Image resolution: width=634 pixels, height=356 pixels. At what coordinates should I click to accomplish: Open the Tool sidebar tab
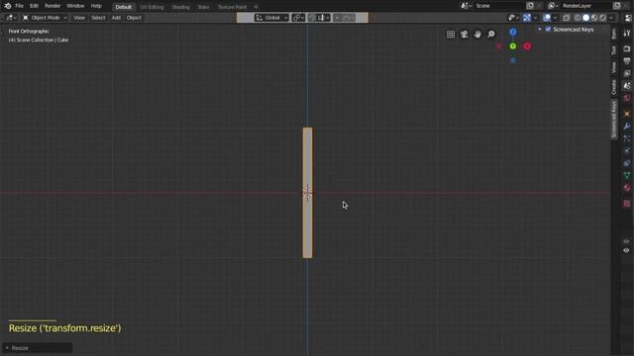tap(614, 50)
